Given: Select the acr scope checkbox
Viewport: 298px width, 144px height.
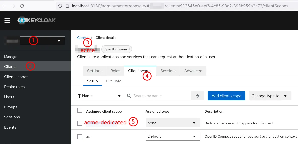Looking at the screenshot, I should pyautogui.click(x=80, y=136).
